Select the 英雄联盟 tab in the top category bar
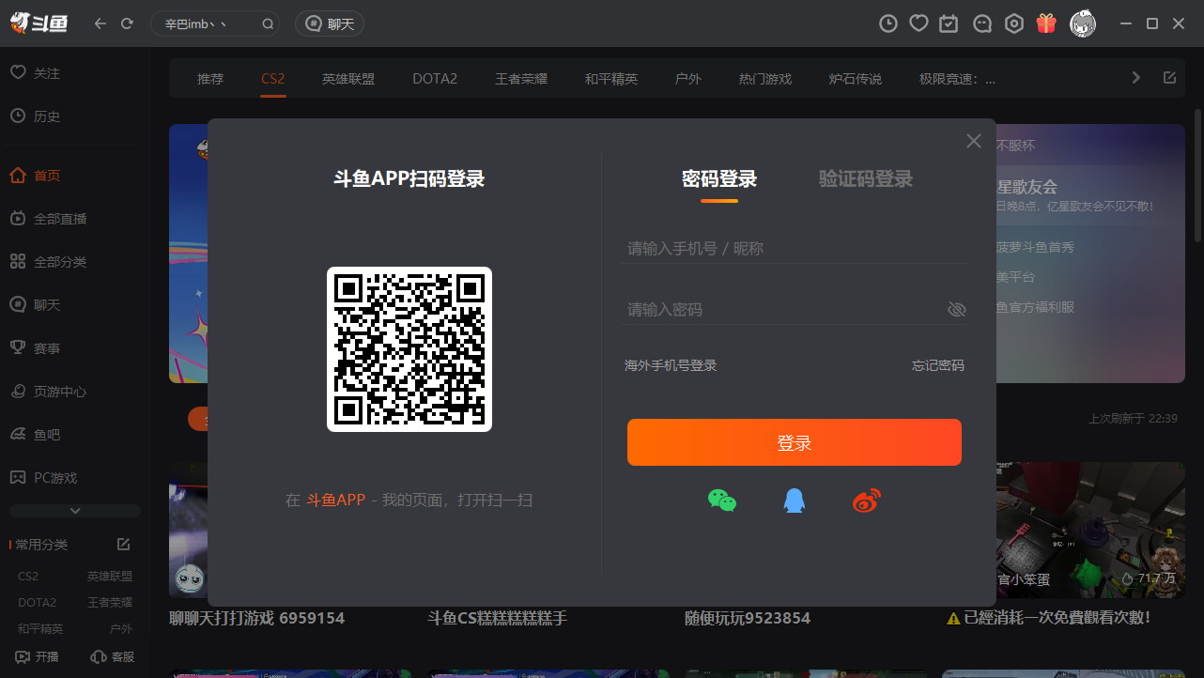This screenshot has height=678, width=1204. 348,79
